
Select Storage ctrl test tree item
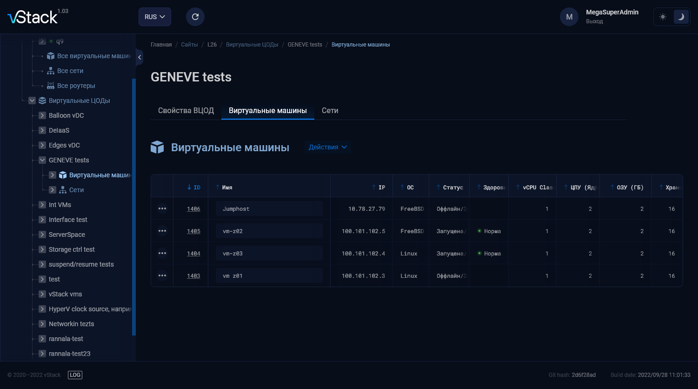pos(72,249)
